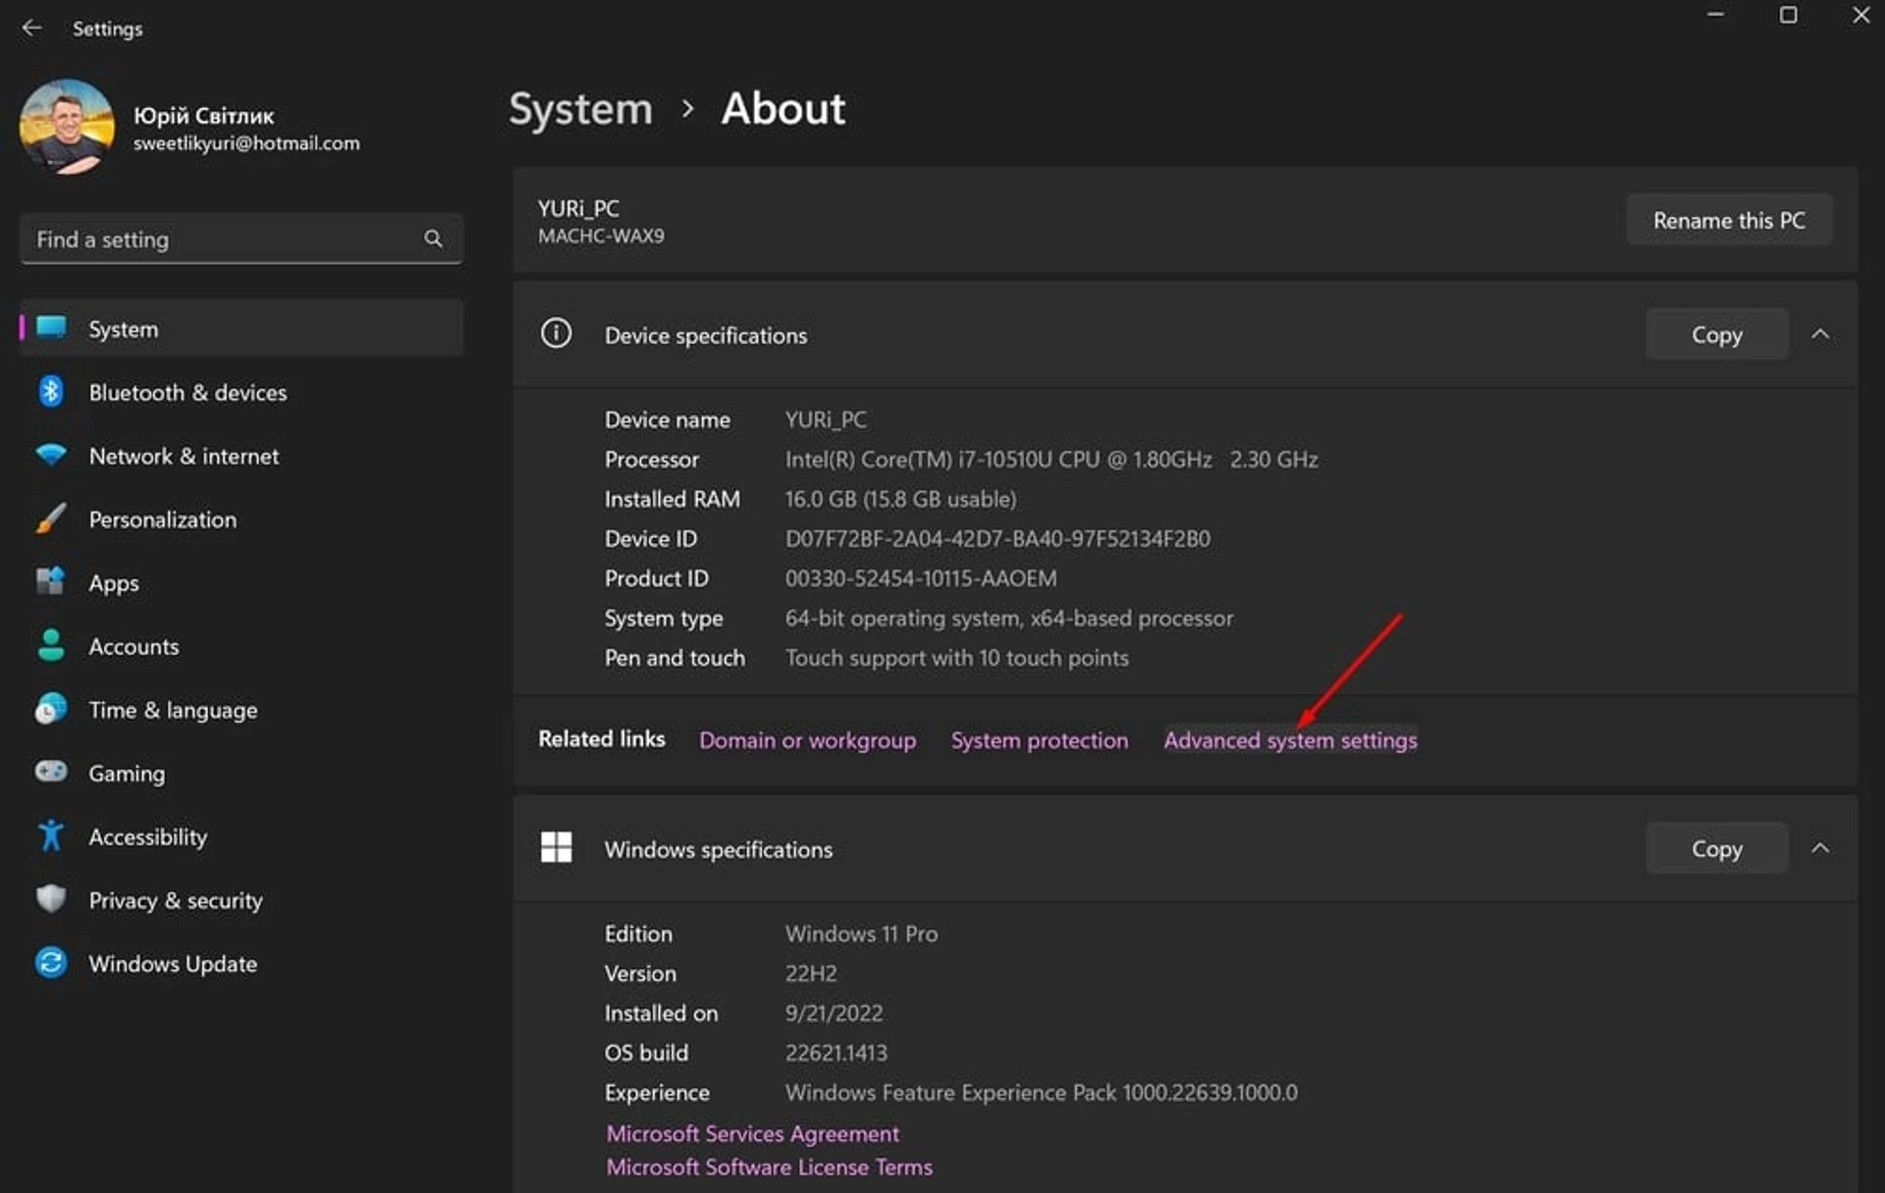Open Apps settings label
The image size is (1885, 1193).
pos(114,583)
